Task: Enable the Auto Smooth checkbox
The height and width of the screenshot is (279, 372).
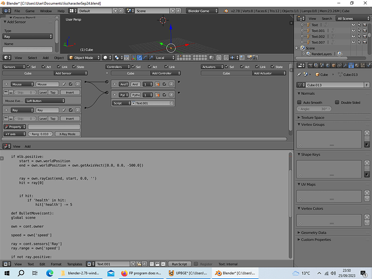Action: pyautogui.click(x=299, y=103)
